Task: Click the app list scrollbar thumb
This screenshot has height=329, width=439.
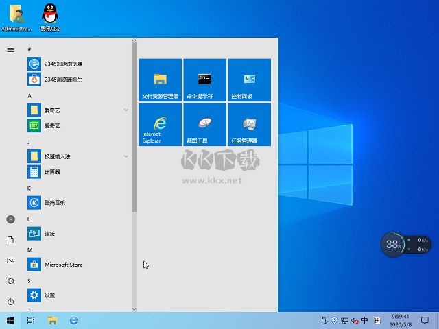Action: coord(134,127)
